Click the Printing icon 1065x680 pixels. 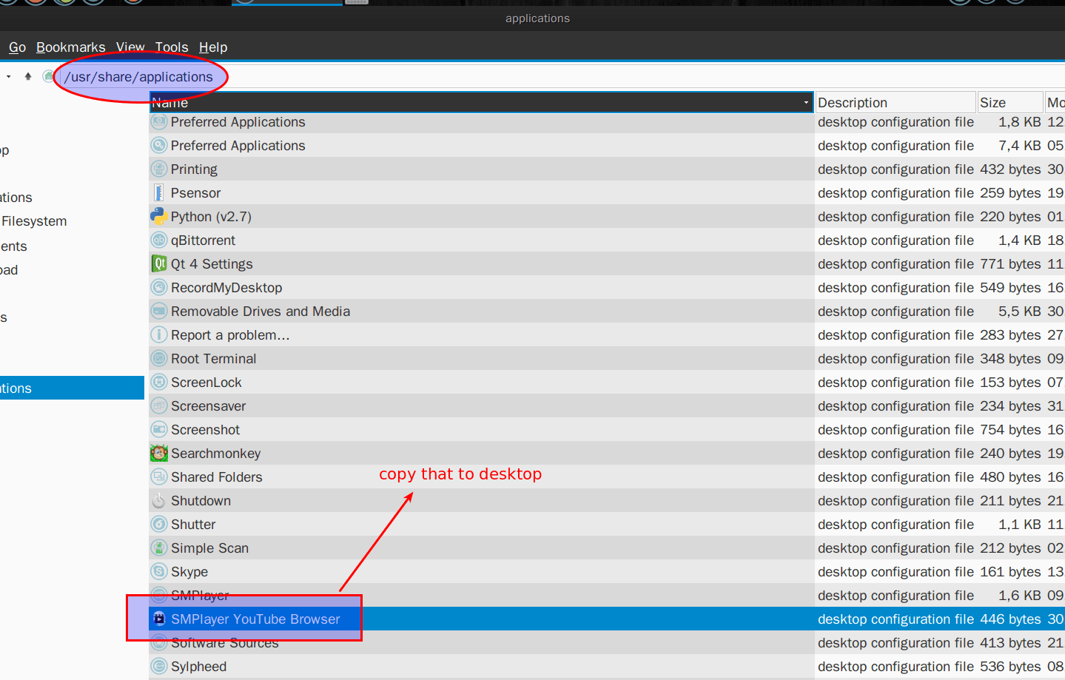[158, 169]
